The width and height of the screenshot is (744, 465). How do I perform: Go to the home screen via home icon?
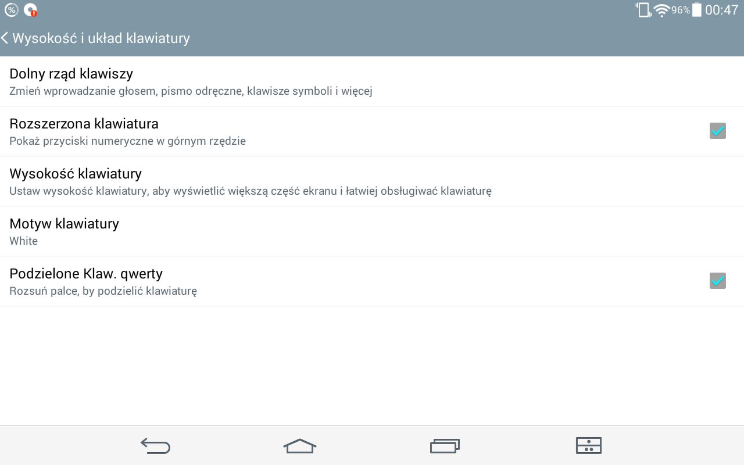coord(300,446)
